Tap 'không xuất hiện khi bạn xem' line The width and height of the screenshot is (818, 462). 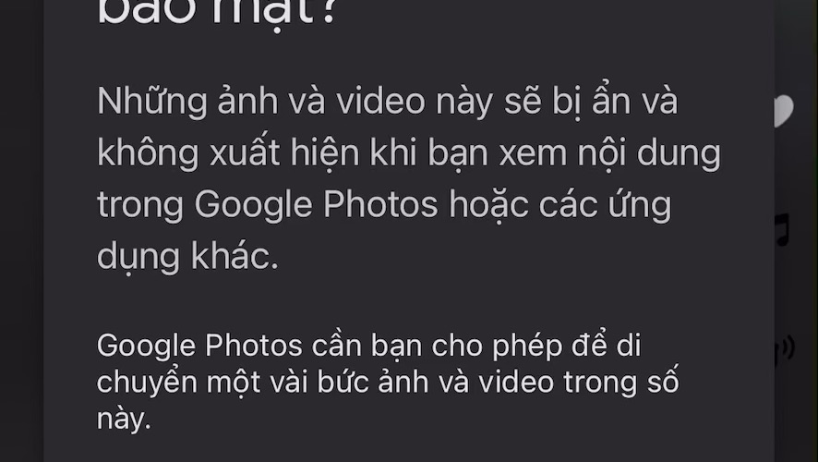pyautogui.click(x=333, y=153)
